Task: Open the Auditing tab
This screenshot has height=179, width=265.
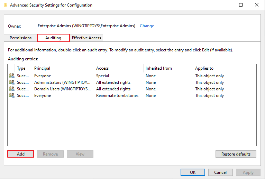Action: (x=53, y=38)
